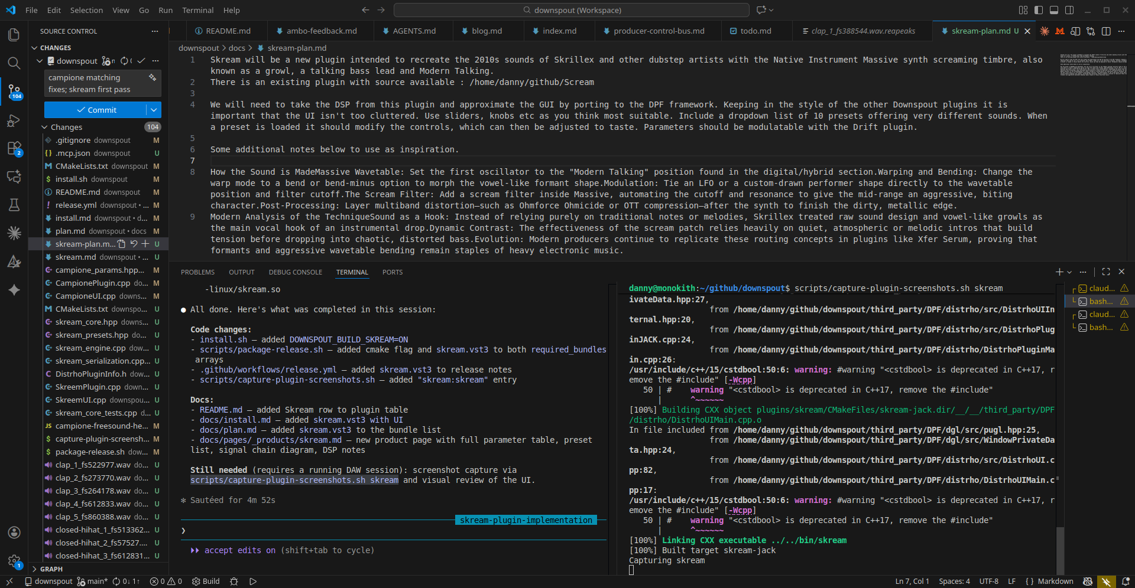
Task: Click the editor minimap
Action: point(1092,65)
